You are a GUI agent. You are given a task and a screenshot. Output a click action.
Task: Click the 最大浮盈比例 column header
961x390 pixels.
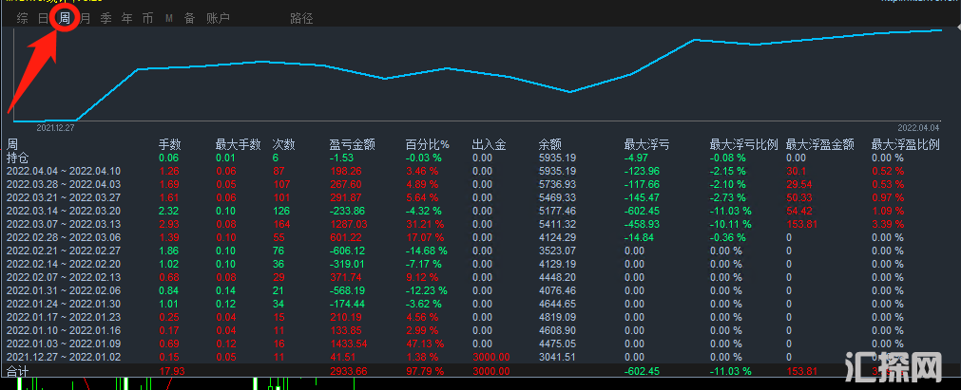905,145
